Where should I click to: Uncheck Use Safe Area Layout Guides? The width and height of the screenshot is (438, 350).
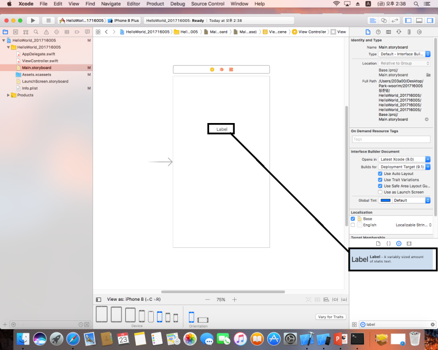[380, 186]
